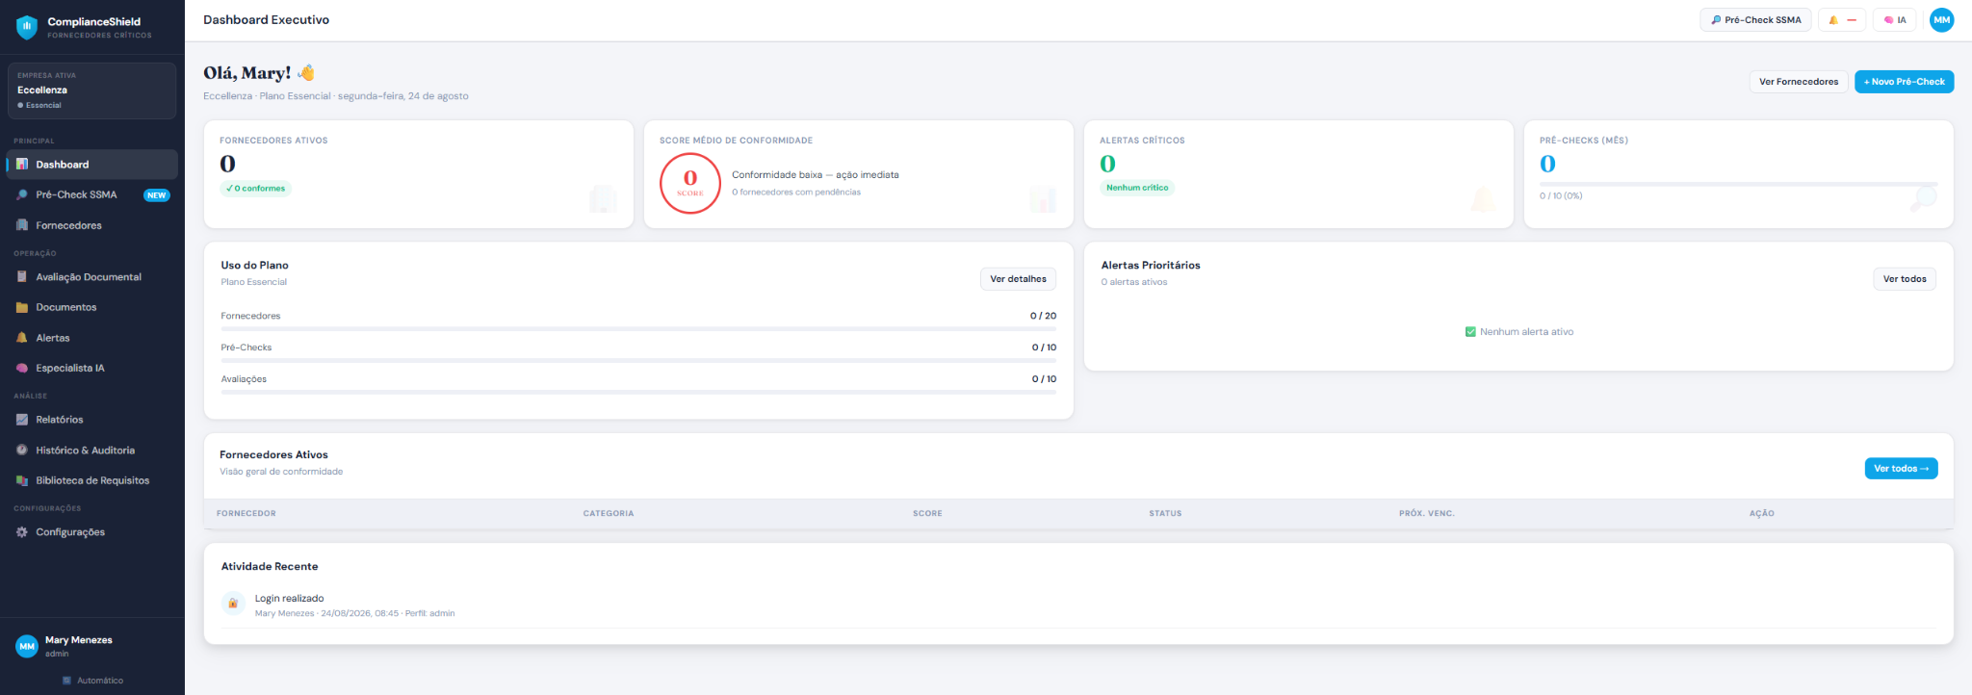Click the + Novo Pré-Check button
The image size is (1972, 695).
tap(1905, 82)
